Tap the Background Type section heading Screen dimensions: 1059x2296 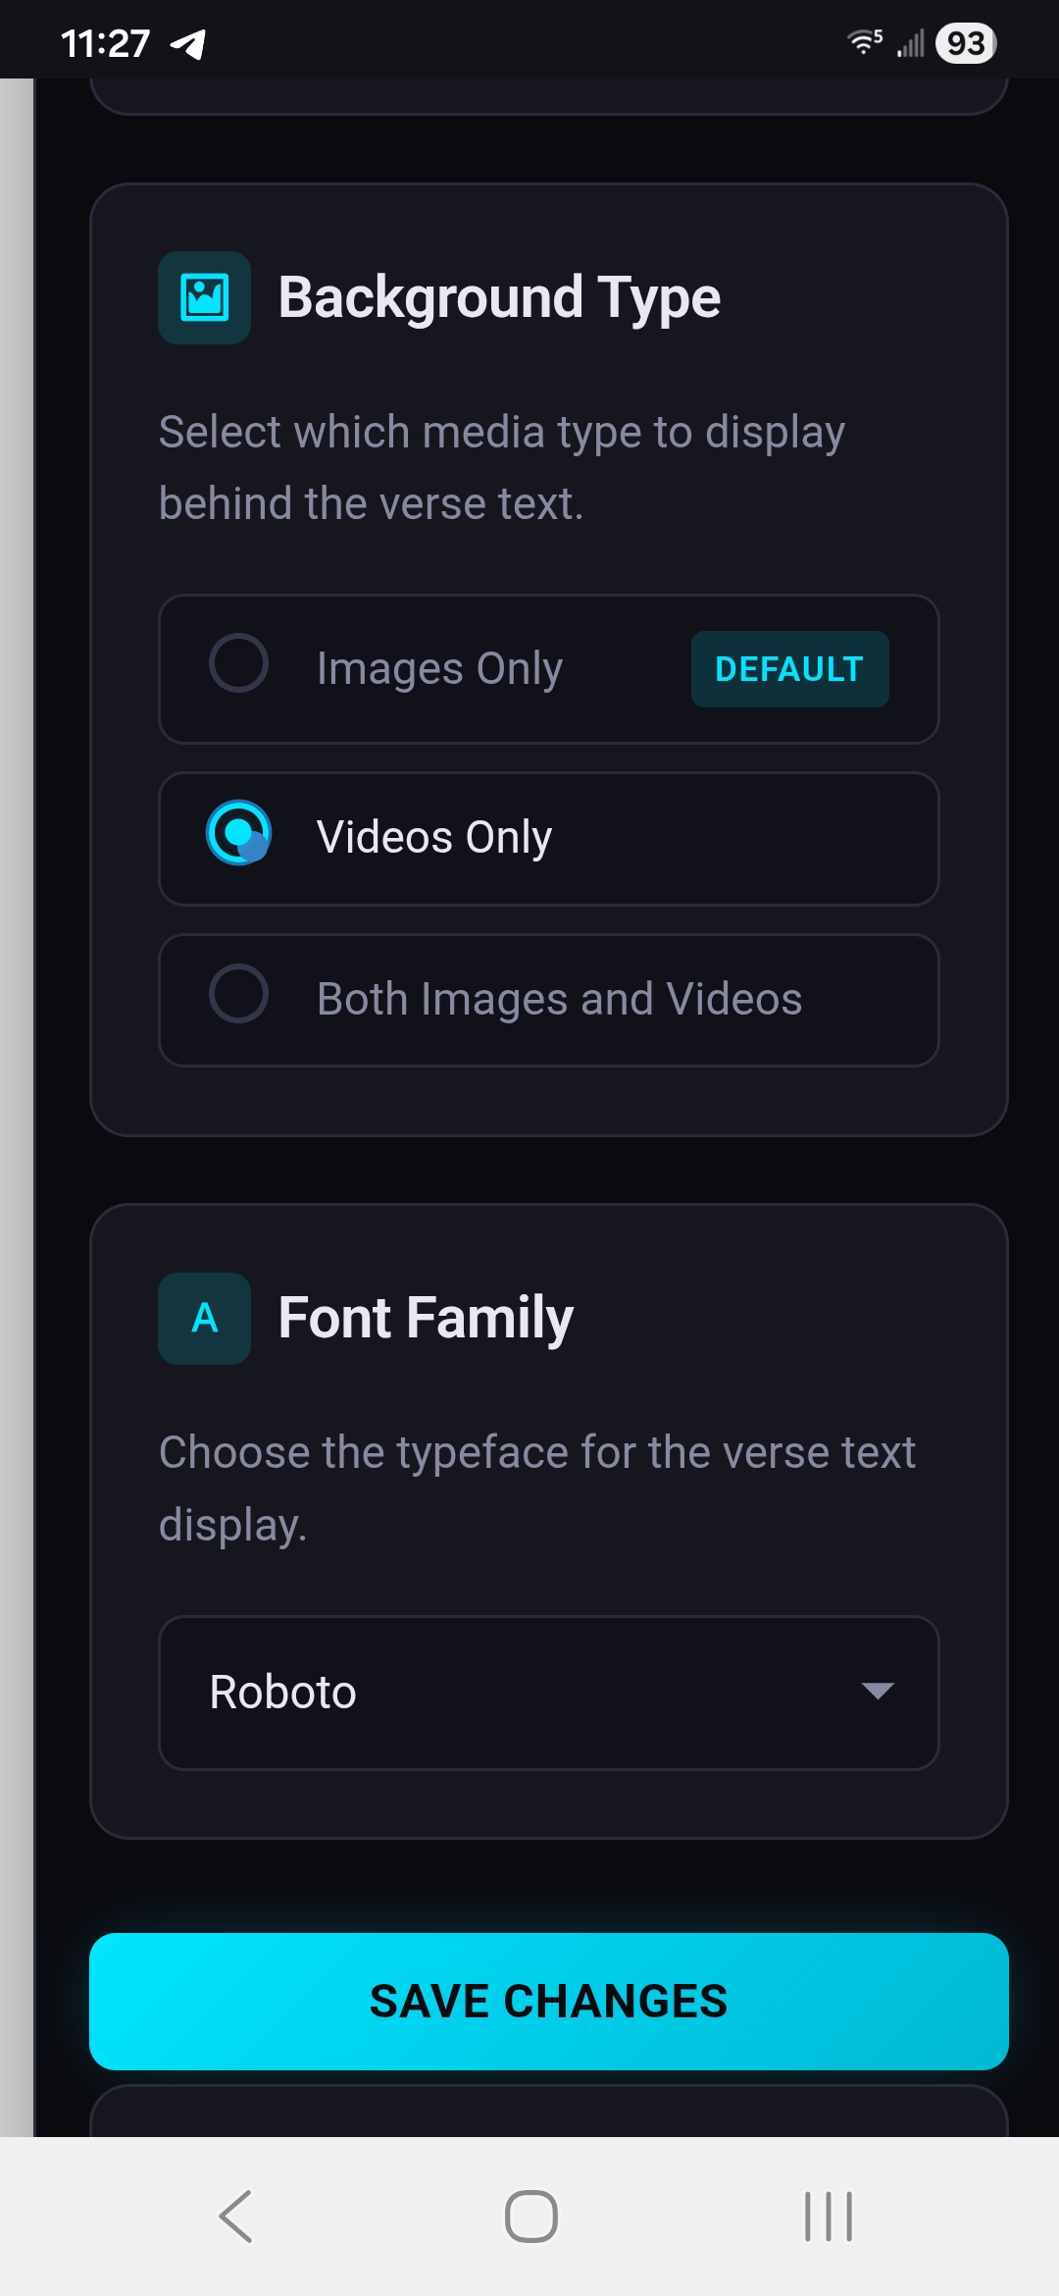point(500,297)
